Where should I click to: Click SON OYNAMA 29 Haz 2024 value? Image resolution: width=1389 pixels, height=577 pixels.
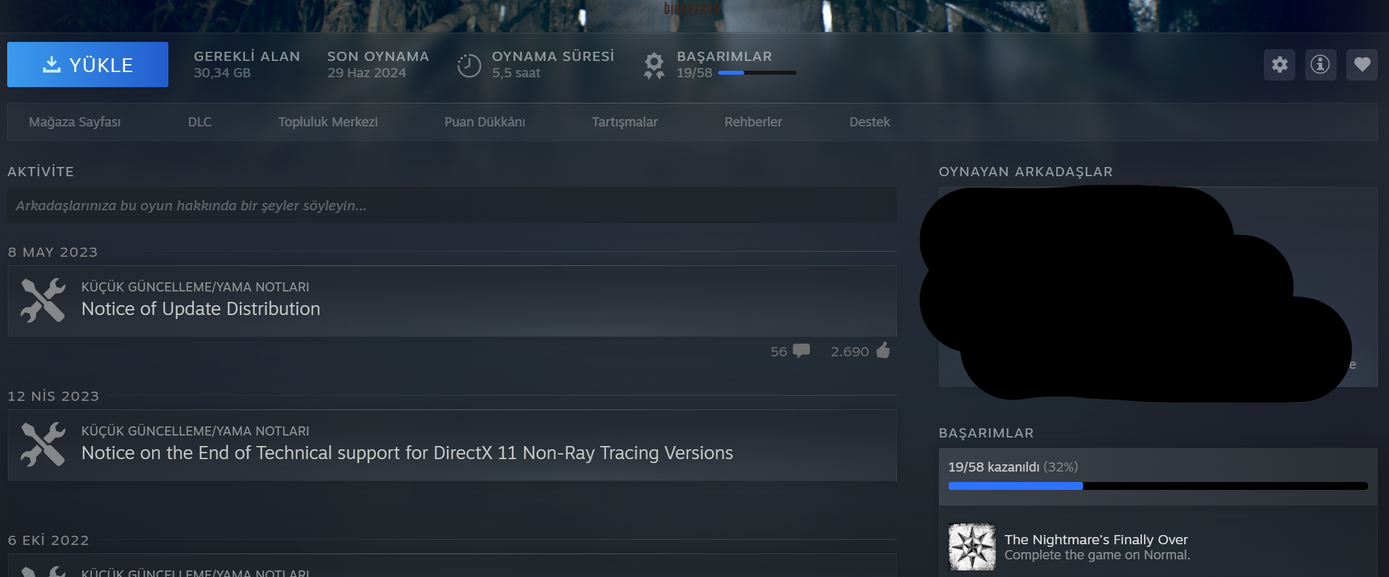click(367, 73)
